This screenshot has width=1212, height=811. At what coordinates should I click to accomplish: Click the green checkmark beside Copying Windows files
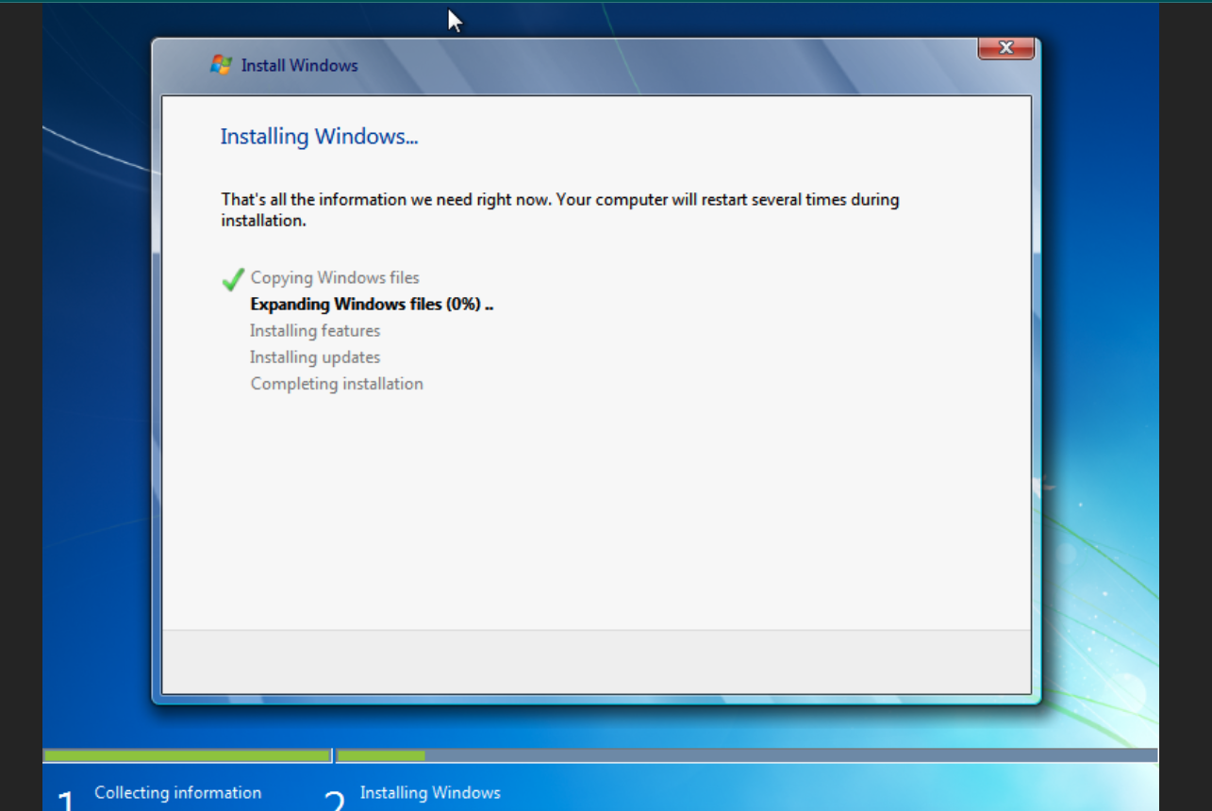232,279
